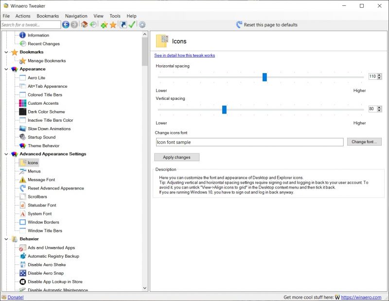The height and width of the screenshot is (301, 389).
Task: Click the shortcut arrow toolbar icon
Action: pos(124,25)
